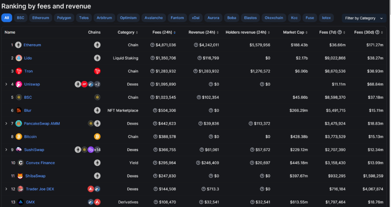This screenshot has height=207, width=391.
Task: Click the Tron logo icon beside its name
Action: 19,71
